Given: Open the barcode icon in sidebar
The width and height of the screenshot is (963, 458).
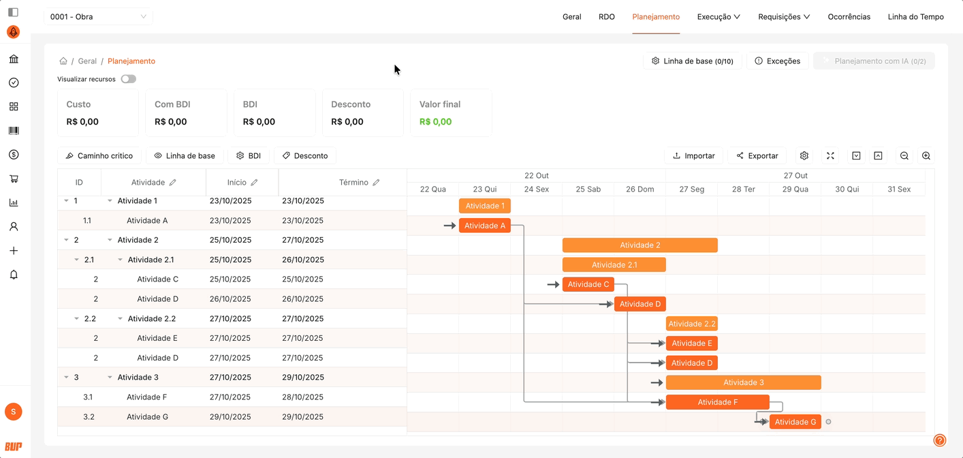Looking at the screenshot, I should click(x=14, y=131).
